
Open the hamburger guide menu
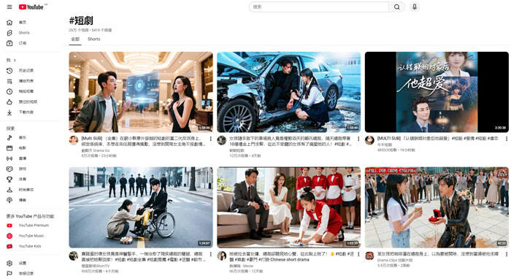[x=9, y=7]
